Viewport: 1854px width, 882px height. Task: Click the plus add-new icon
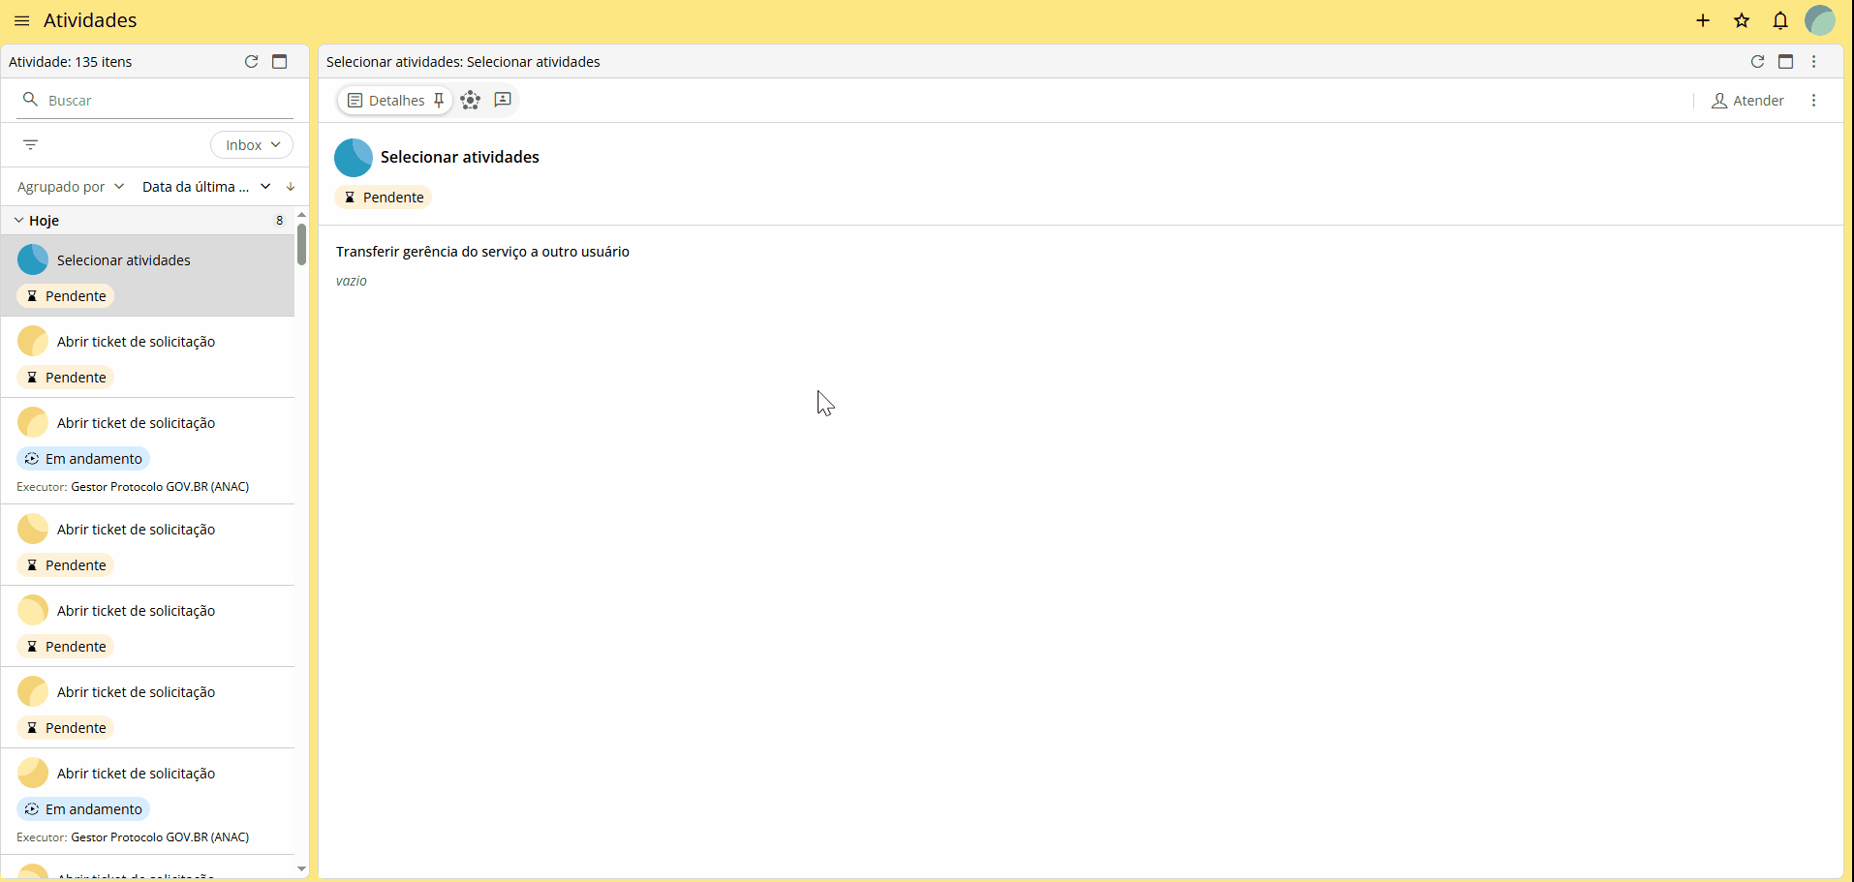[x=1703, y=20]
